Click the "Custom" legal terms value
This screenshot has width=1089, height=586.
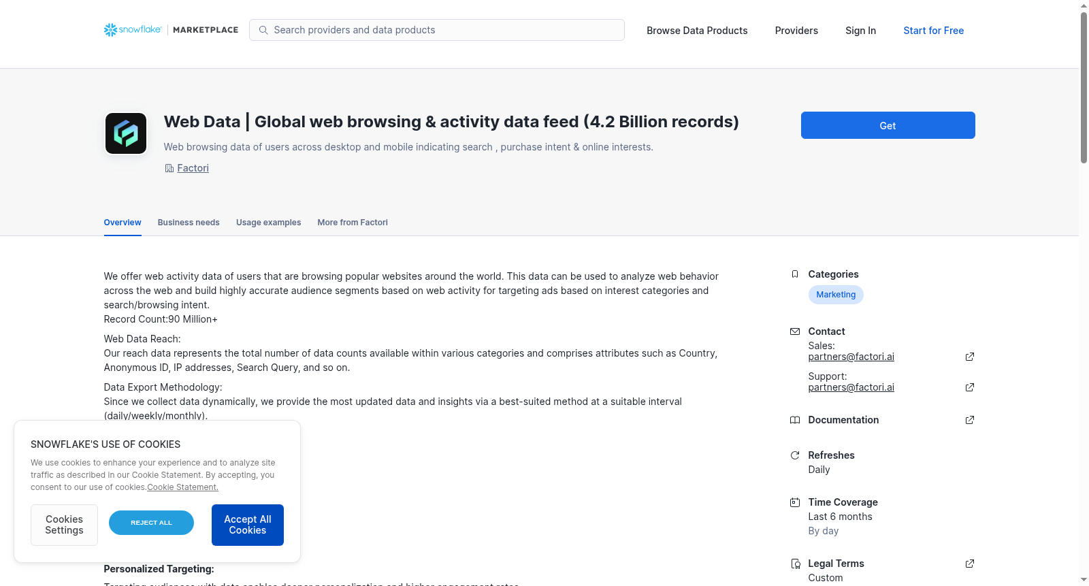point(826,578)
